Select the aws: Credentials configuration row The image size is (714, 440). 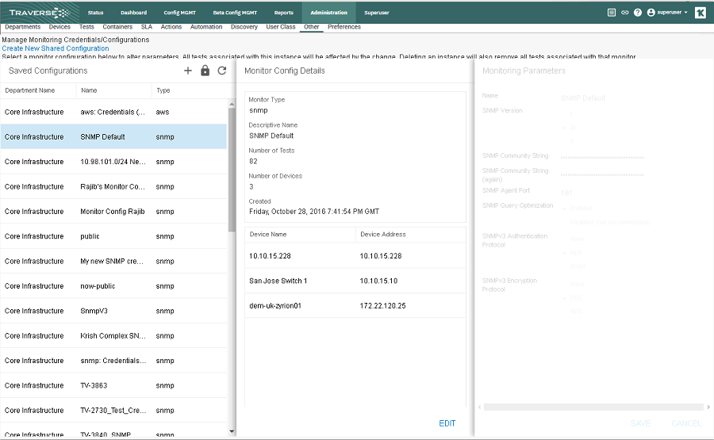[x=113, y=112]
